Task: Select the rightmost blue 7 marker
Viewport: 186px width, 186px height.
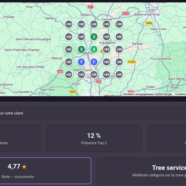Action: tap(94, 62)
